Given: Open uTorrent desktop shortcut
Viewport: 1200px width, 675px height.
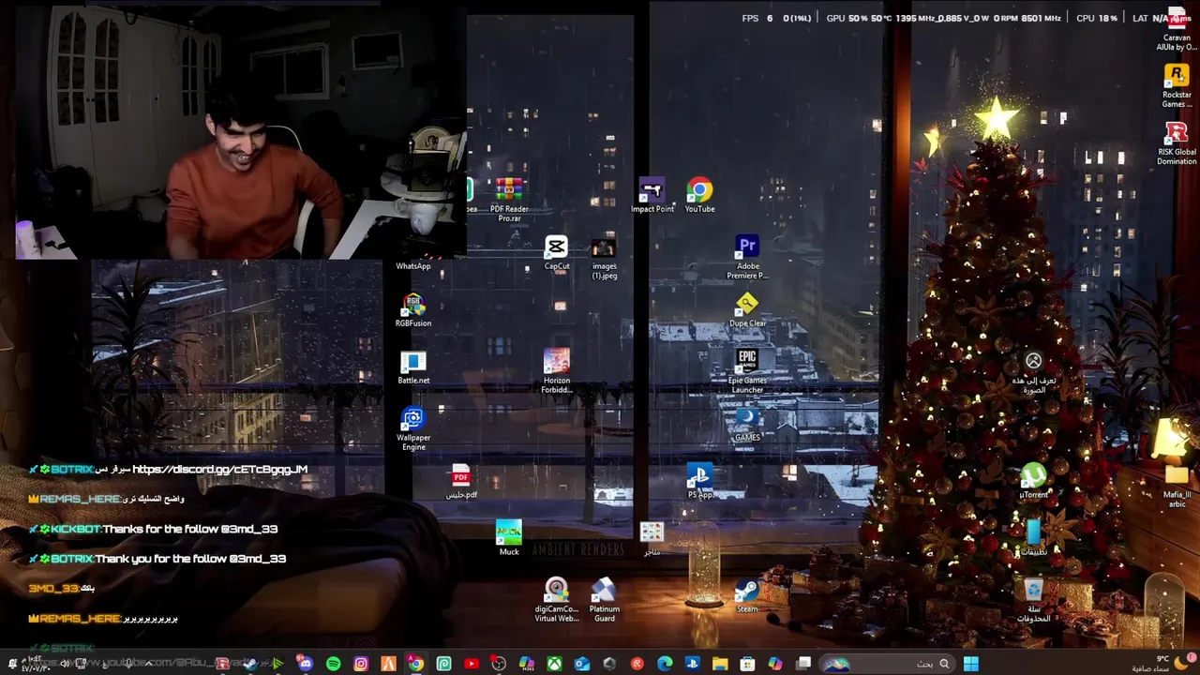Looking at the screenshot, I should (x=1033, y=482).
